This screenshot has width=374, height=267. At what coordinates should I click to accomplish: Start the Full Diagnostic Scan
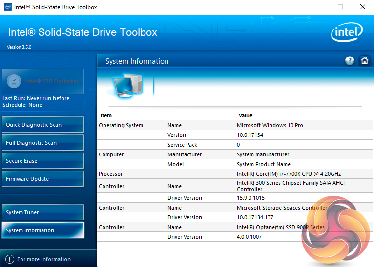[42, 143]
